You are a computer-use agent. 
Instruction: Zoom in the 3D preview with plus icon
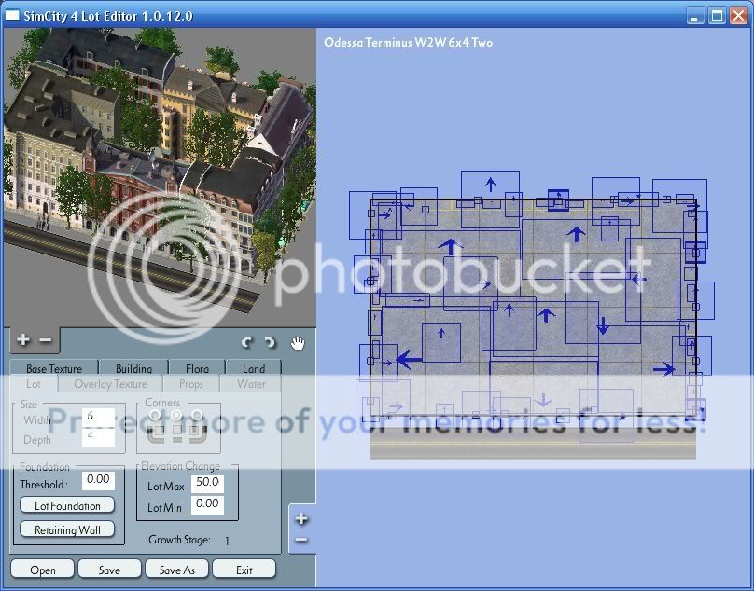22,339
